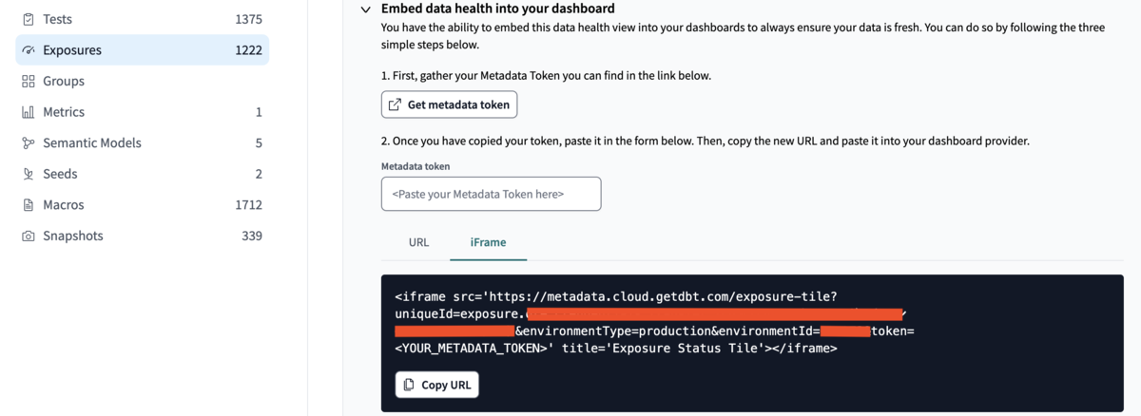Click the copy icon on Copy URL button

[408, 385]
